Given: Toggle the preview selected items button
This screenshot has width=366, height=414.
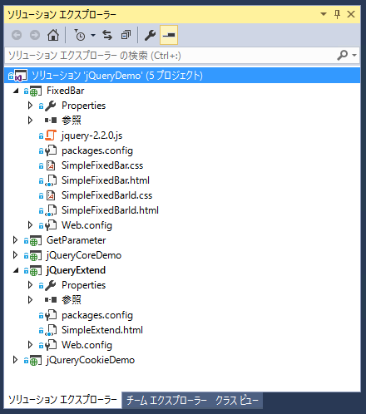Looking at the screenshot, I should (169, 35).
